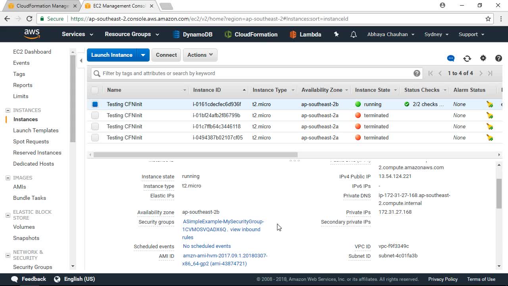
Task: Open Spot Requests in sidebar
Action: 31,141
